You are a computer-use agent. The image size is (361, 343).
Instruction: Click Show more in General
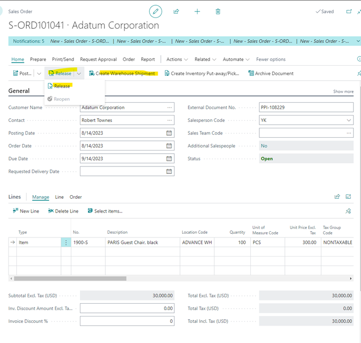tap(344, 91)
